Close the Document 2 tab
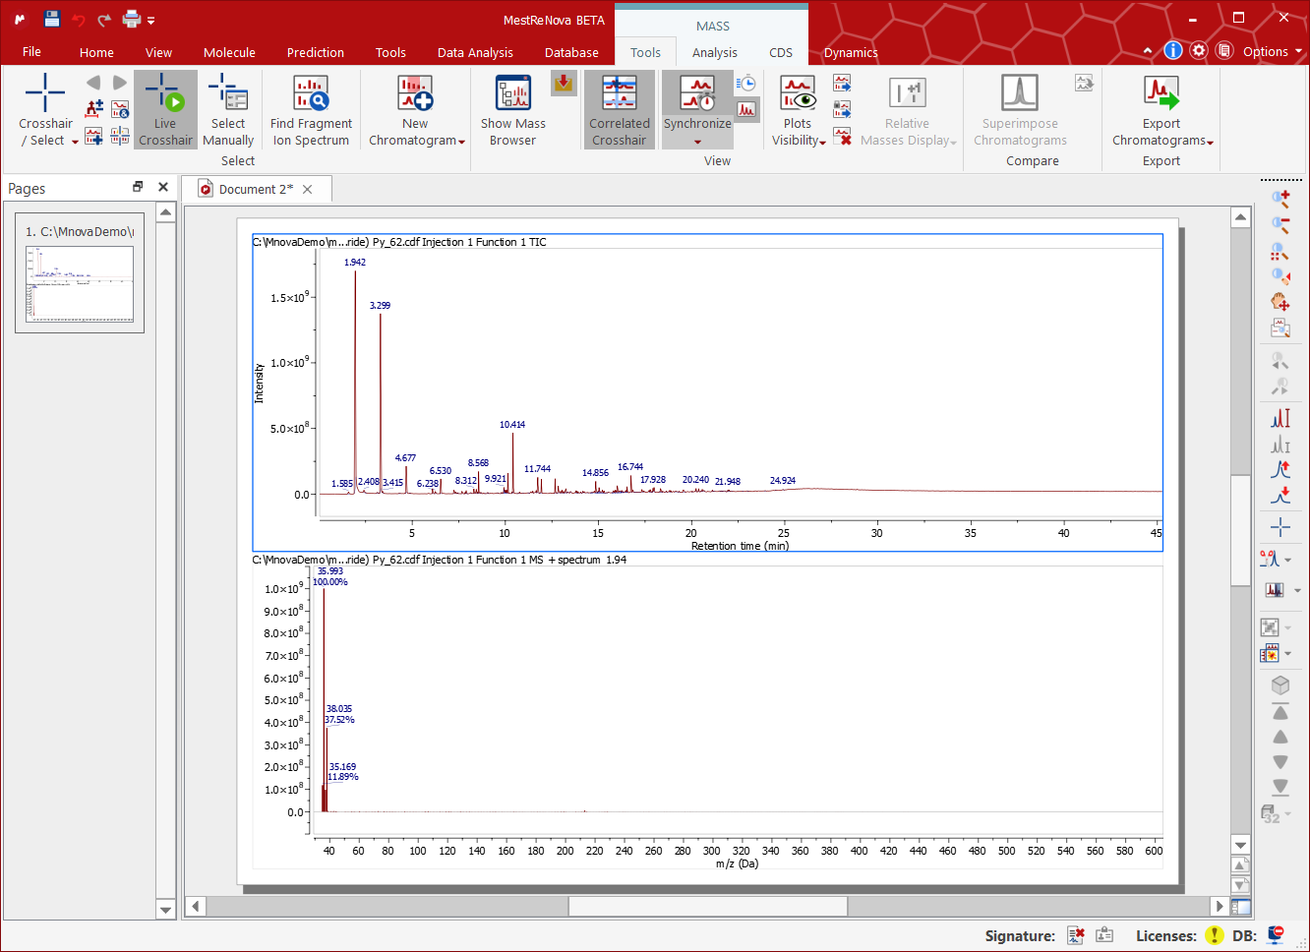 (x=308, y=190)
